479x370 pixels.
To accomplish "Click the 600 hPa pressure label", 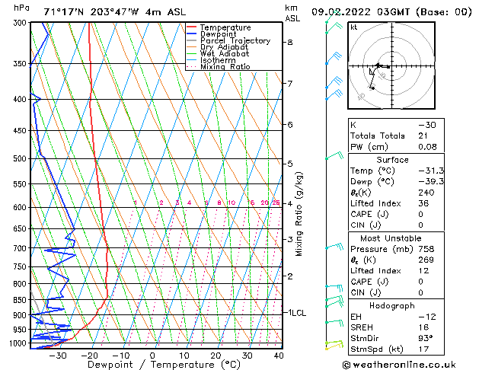I will pos(21,208).
